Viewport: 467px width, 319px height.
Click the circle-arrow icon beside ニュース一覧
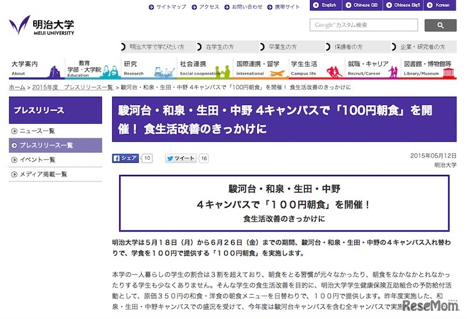click(14, 131)
